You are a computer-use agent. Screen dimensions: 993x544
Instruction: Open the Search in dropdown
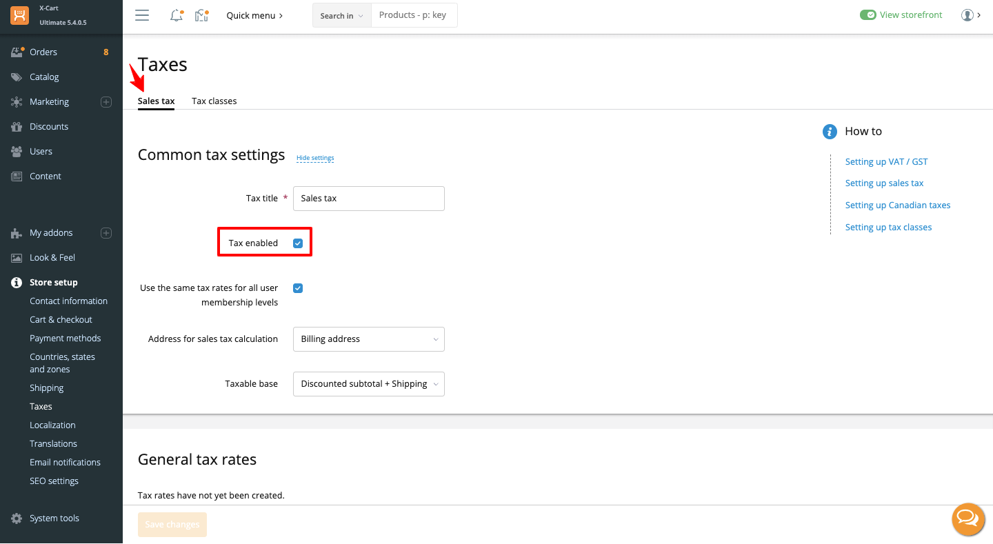pyautogui.click(x=341, y=15)
